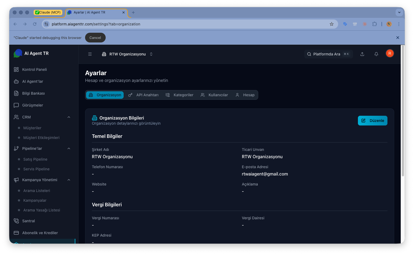Click the AI Agent TR logo

[18, 53]
